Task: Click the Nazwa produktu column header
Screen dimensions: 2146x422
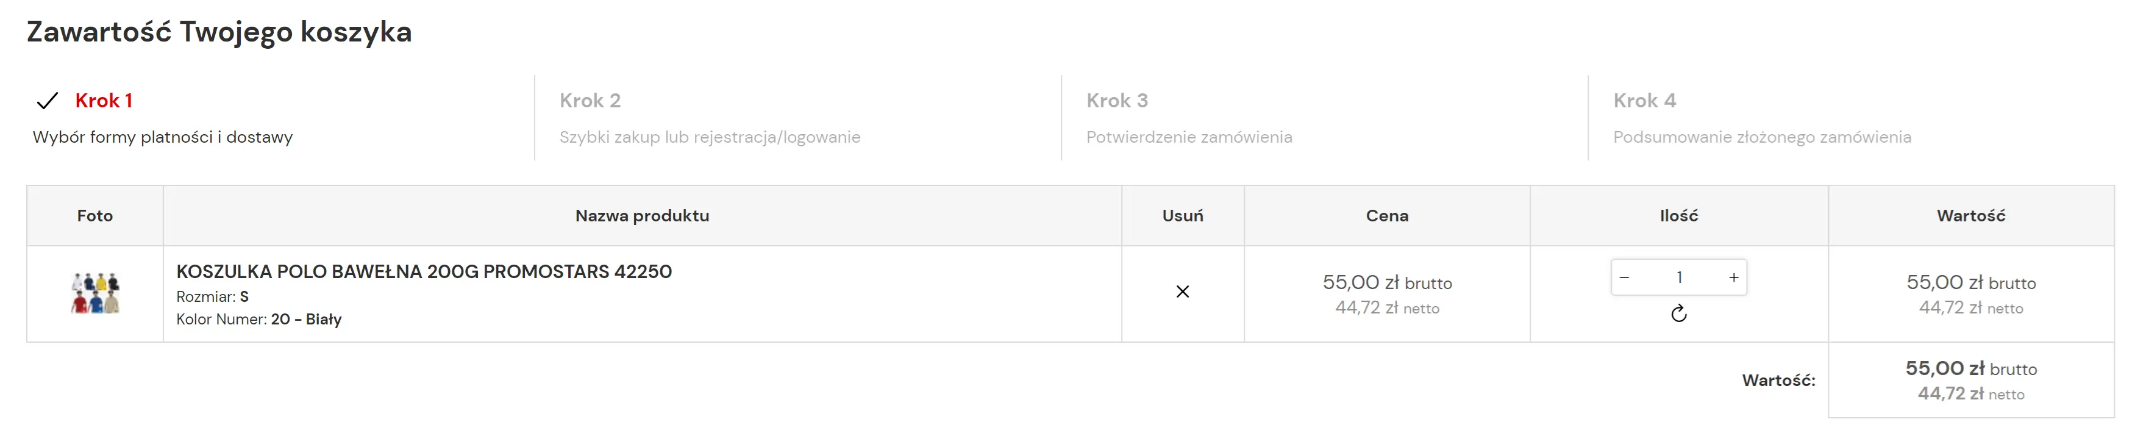Action: point(641,215)
